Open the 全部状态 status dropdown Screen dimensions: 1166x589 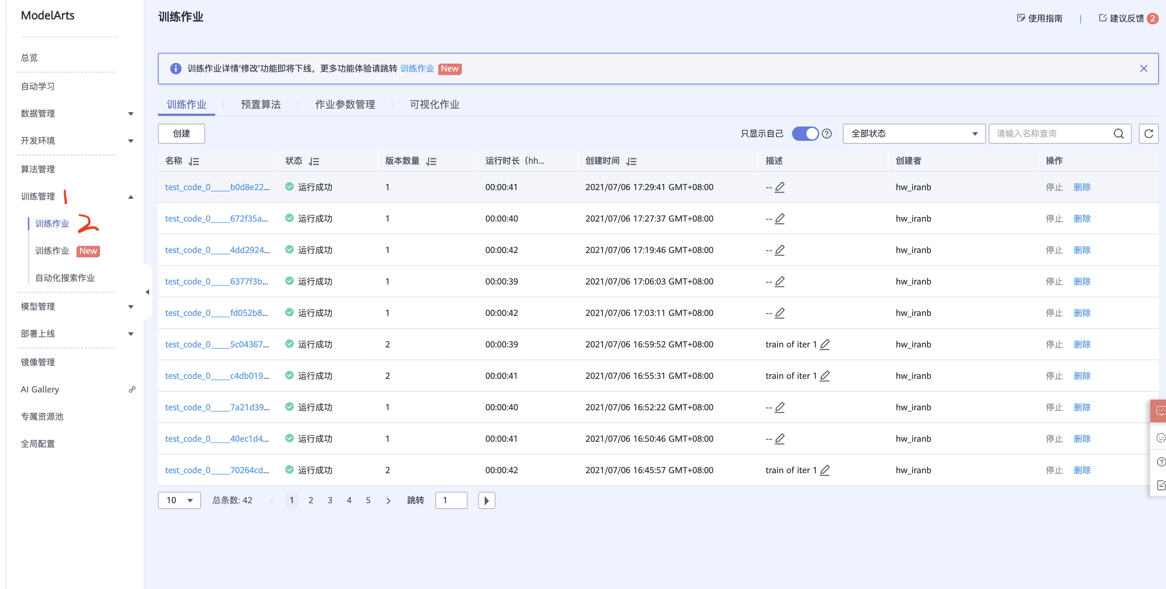coord(913,134)
